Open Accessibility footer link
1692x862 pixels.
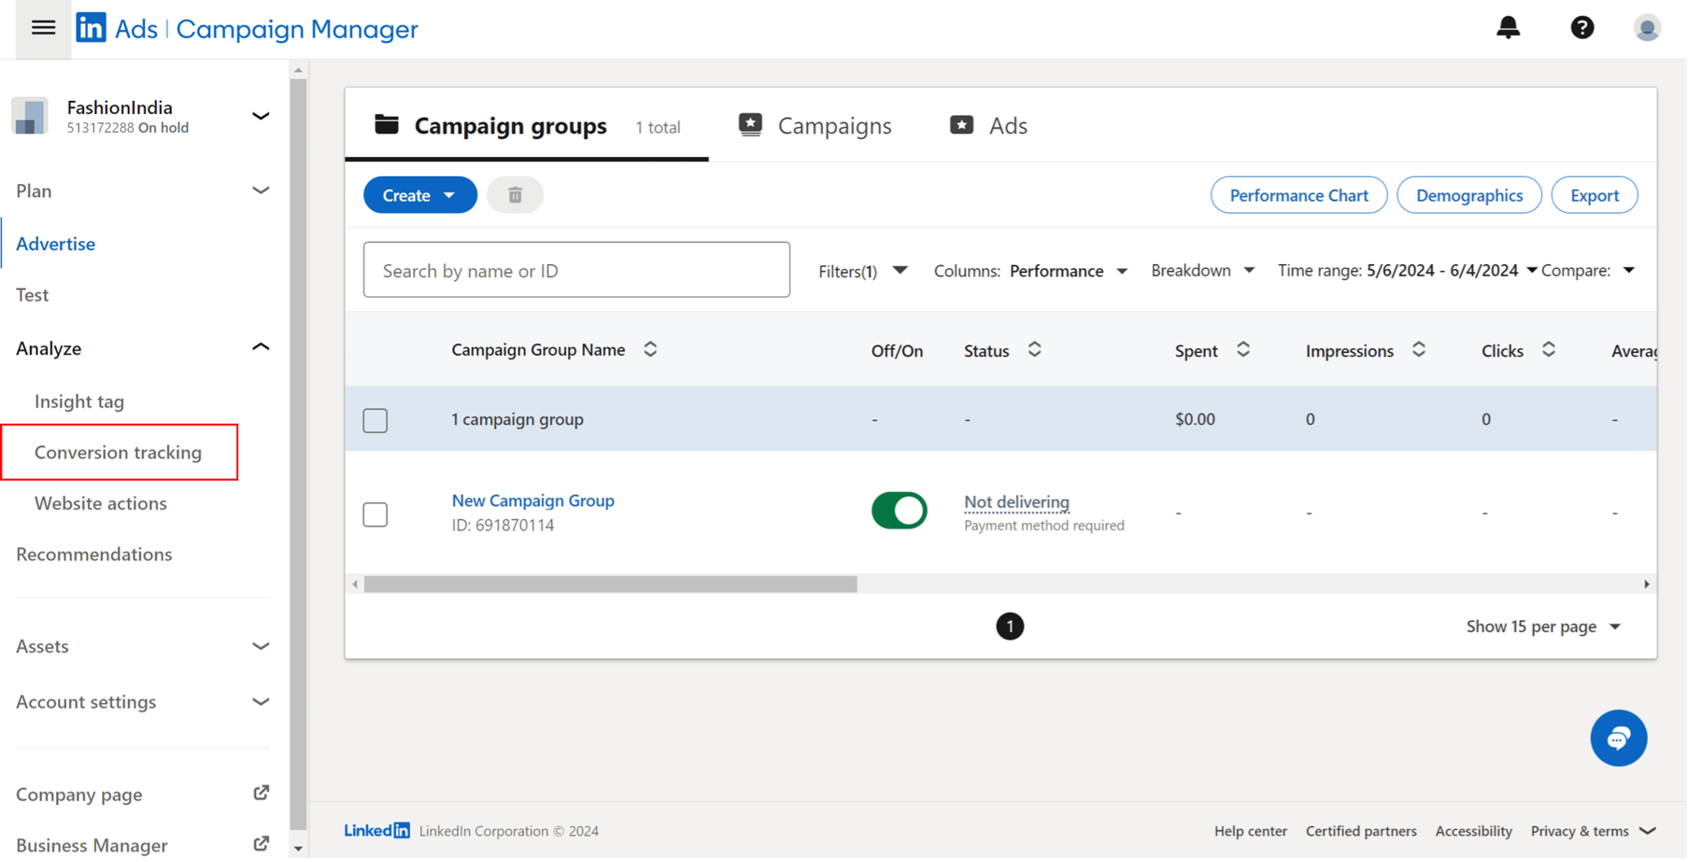pos(1473,831)
